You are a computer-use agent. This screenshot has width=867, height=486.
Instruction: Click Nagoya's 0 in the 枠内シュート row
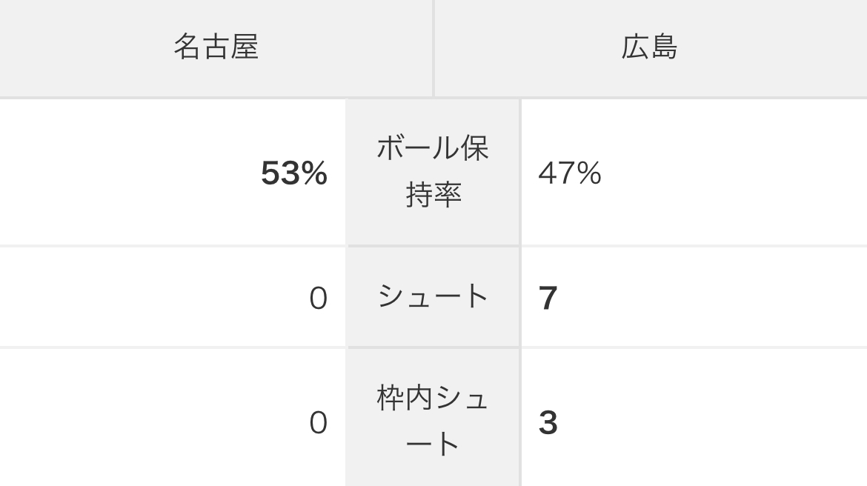coord(318,423)
